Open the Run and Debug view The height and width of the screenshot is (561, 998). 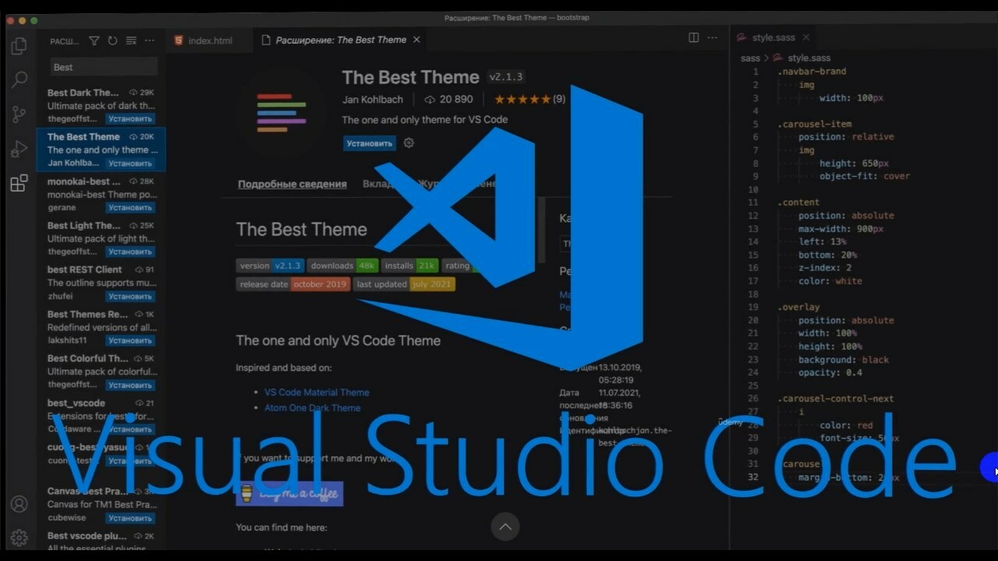(19, 149)
